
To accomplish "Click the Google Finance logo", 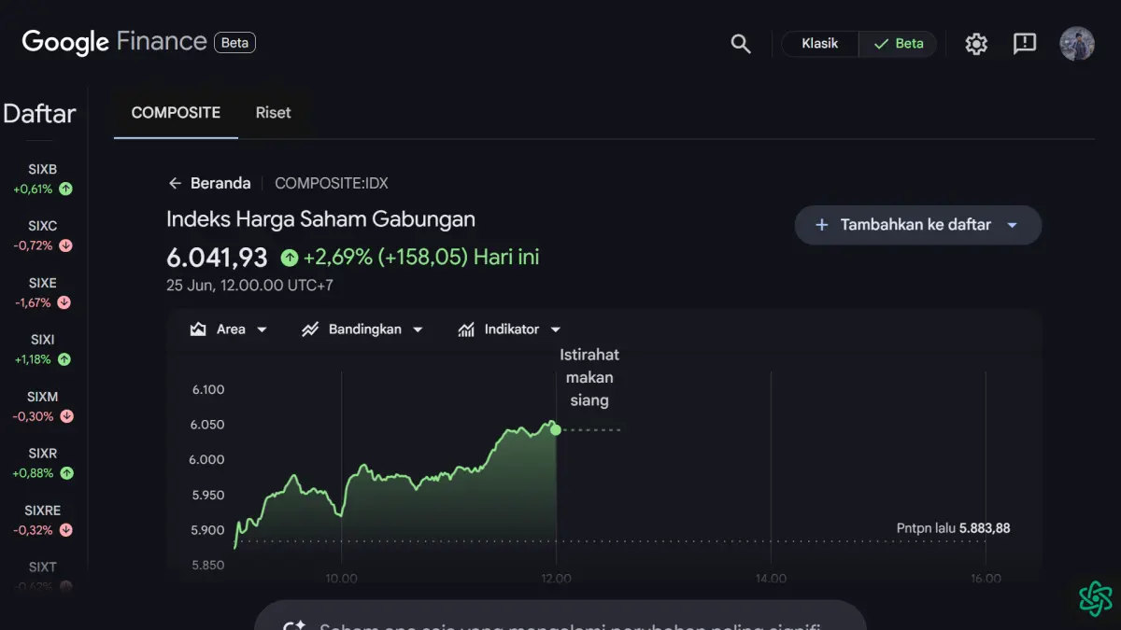I will click(114, 42).
